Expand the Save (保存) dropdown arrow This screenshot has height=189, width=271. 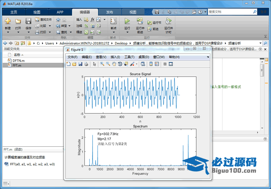[28, 32]
